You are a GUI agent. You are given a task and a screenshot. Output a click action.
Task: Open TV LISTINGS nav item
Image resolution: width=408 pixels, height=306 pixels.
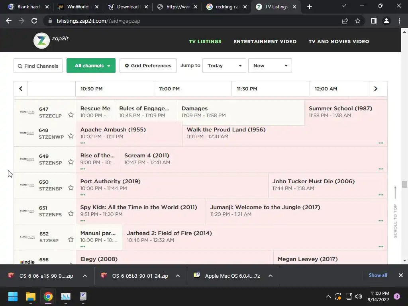(205, 41)
